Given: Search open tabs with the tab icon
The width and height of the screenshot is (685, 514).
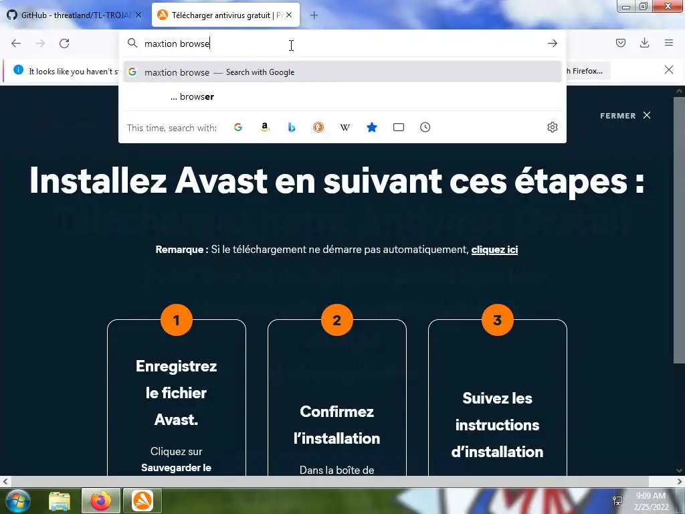Looking at the screenshot, I should 399,127.
